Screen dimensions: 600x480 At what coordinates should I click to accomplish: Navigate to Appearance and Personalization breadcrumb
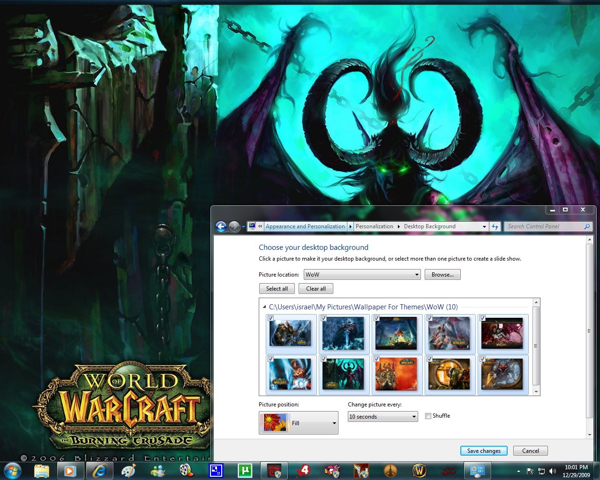point(305,226)
